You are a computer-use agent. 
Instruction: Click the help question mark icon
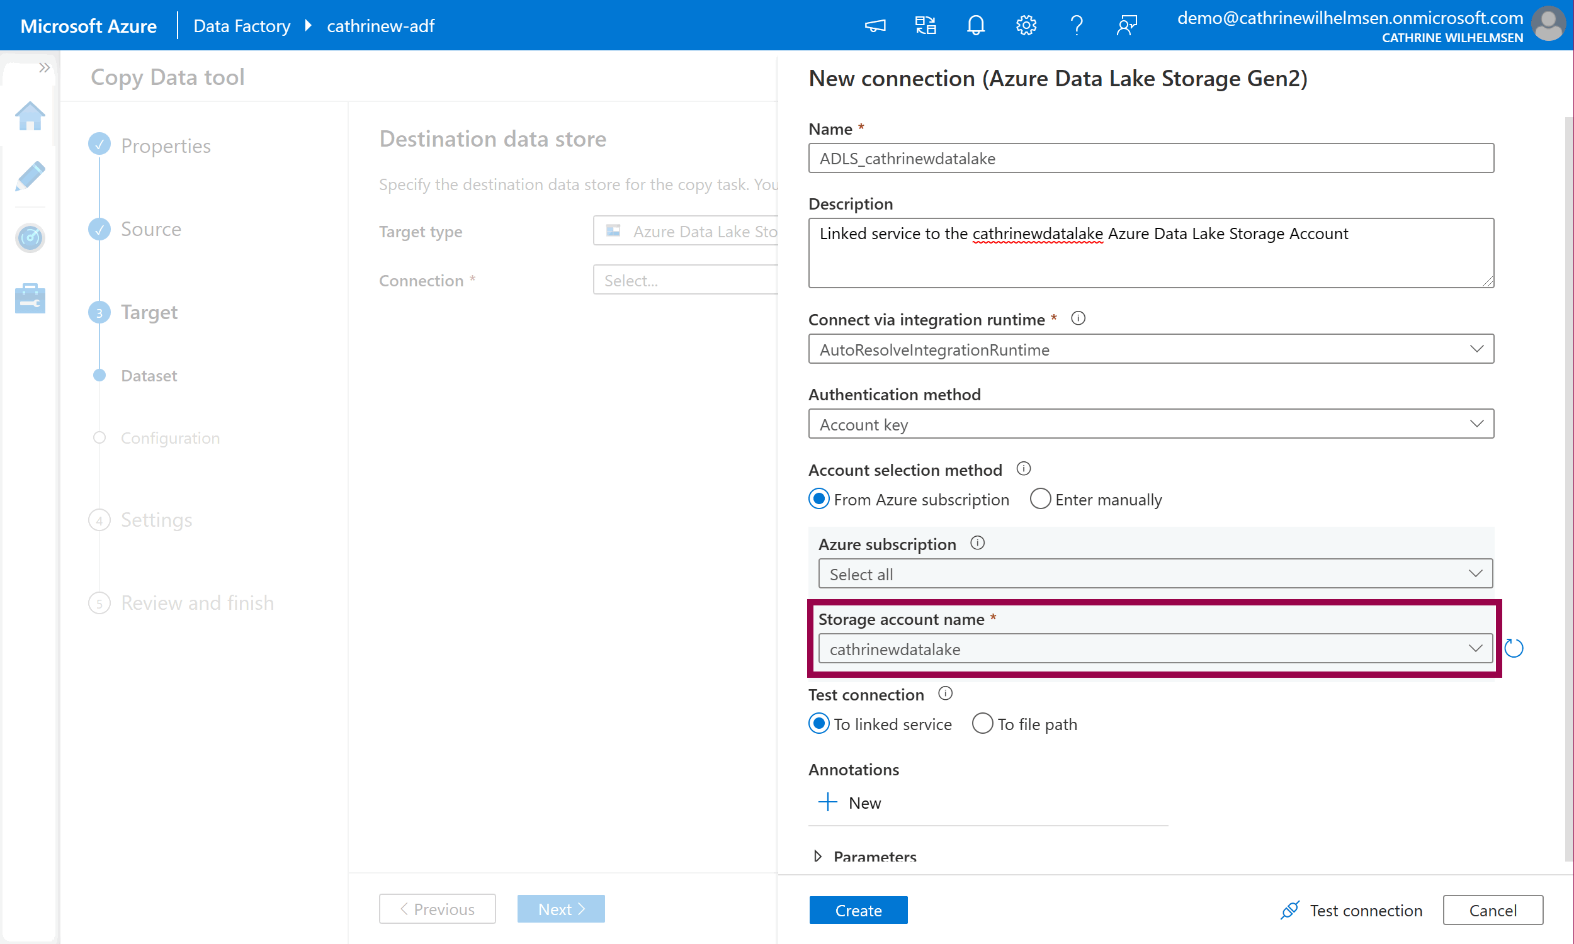tap(1076, 25)
